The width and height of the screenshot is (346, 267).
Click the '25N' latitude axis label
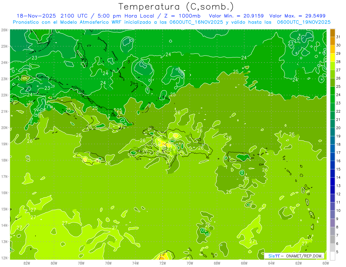point(4,46)
